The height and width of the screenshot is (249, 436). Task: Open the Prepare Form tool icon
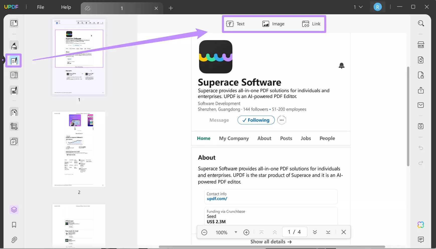coord(14,75)
